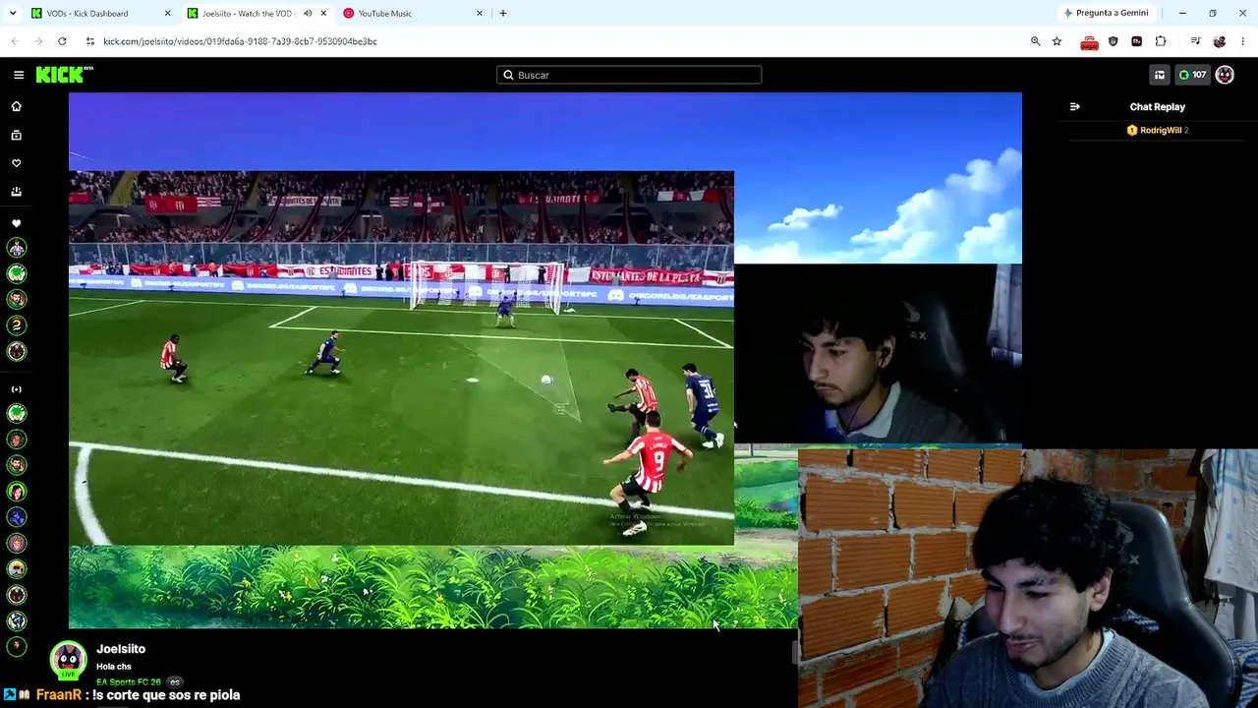Click the browser address bar URL

[240, 41]
